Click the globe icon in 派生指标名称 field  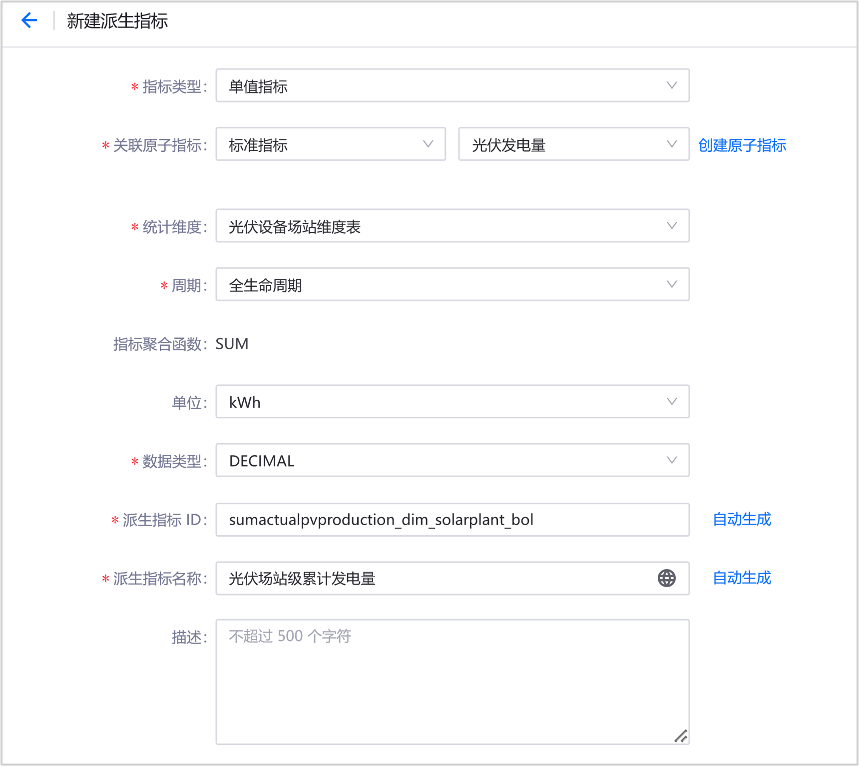tap(666, 578)
